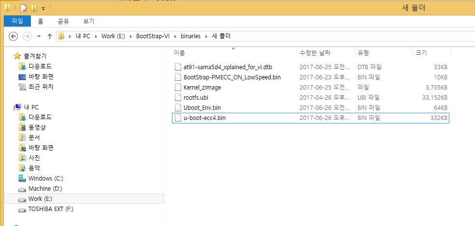Click the Back navigation arrow

[x=14, y=36]
